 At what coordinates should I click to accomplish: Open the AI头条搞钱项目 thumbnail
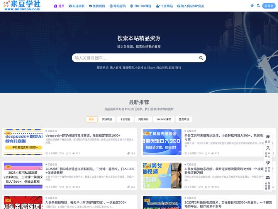pyautogui.click(x=23, y=202)
